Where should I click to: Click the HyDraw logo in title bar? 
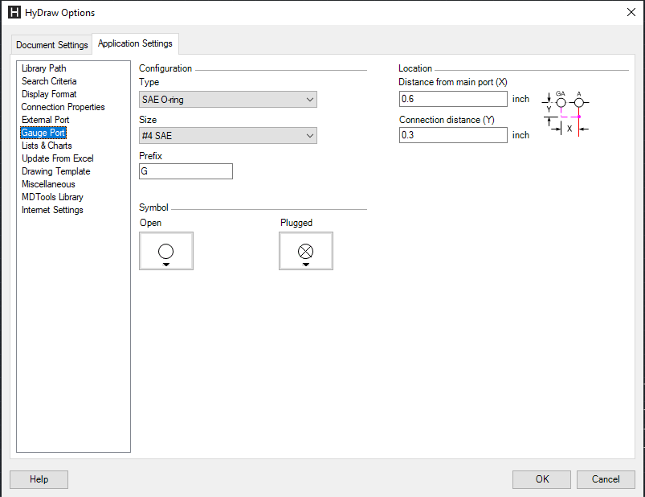click(x=14, y=12)
